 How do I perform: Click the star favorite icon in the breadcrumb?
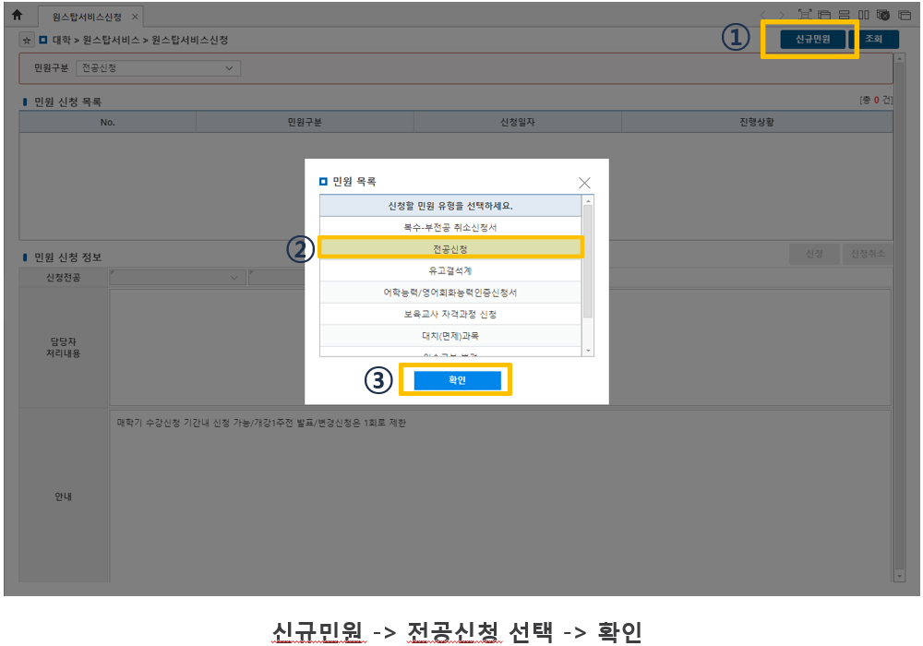click(x=27, y=41)
